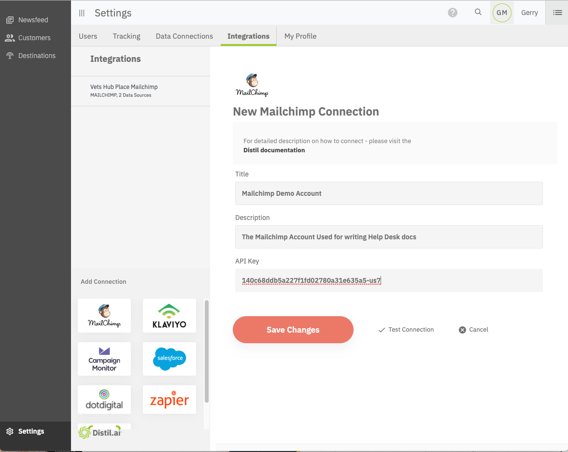Click the Cancel circled X icon

(x=462, y=330)
